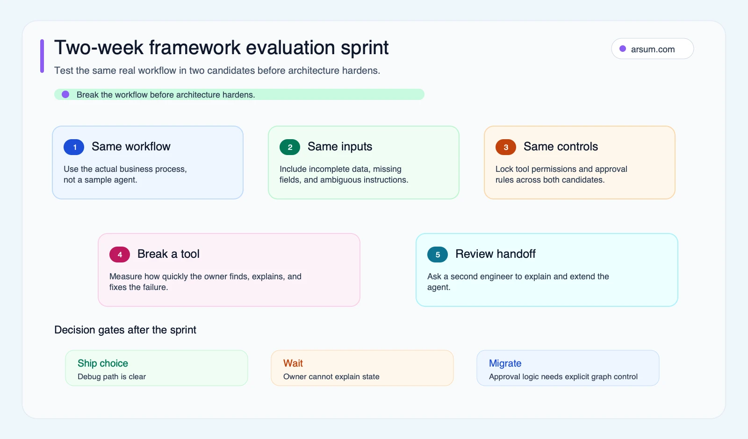Click Approval logic needs explicit graph control
748x439 pixels.
coord(563,376)
